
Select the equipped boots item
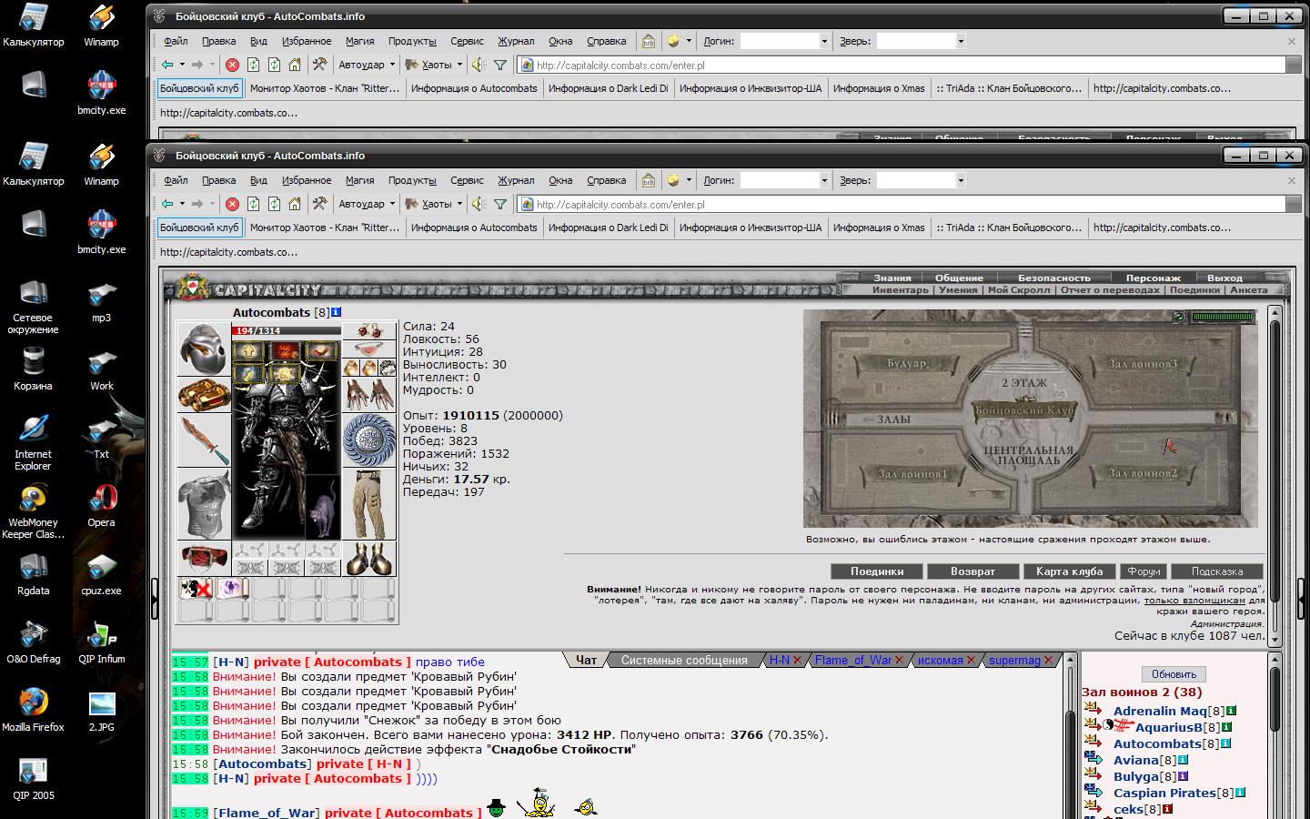pos(369,559)
